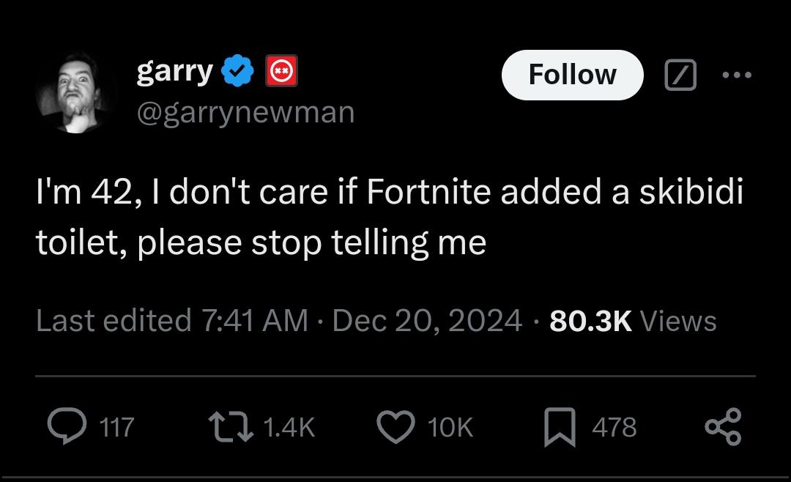Screen dimensions: 791x482
Task: Open the share icon menu
Action: pyautogui.click(x=722, y=426)
